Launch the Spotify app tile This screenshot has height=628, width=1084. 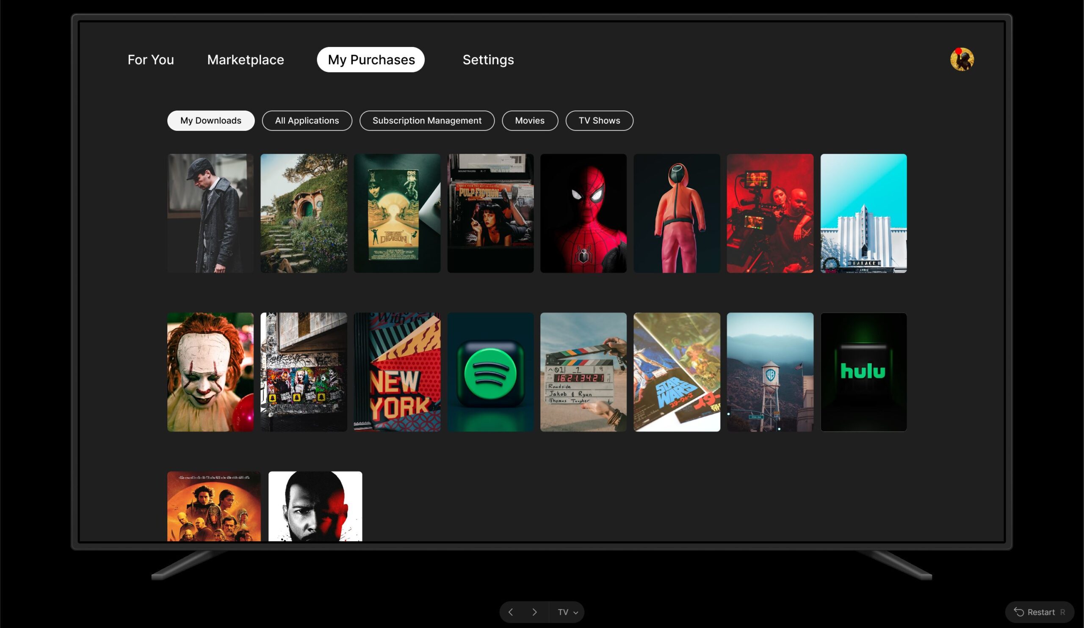[490, 372]
